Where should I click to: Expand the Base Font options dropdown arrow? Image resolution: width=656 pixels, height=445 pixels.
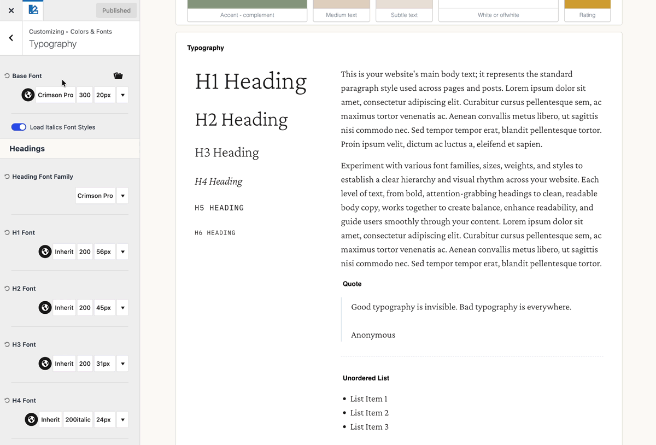pos(122,95)
